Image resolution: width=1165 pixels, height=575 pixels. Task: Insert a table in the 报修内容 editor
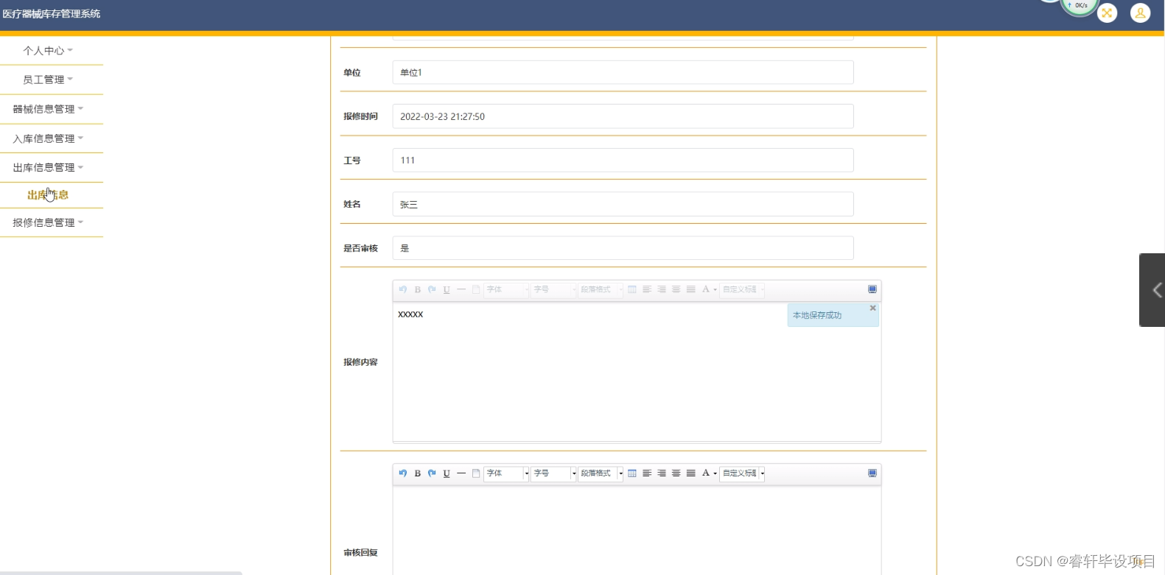pyautogui.click(x=632, y=289)
